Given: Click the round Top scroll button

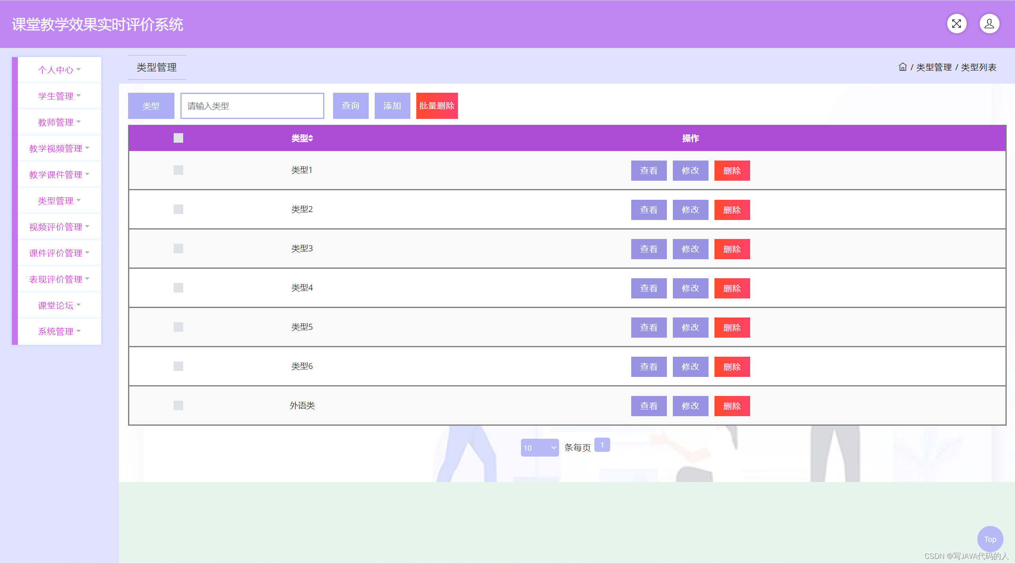Looking at the screenshot, I should [990, 539].
